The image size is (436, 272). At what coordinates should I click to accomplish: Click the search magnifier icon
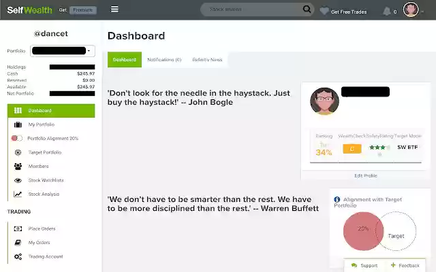(307, 9)
